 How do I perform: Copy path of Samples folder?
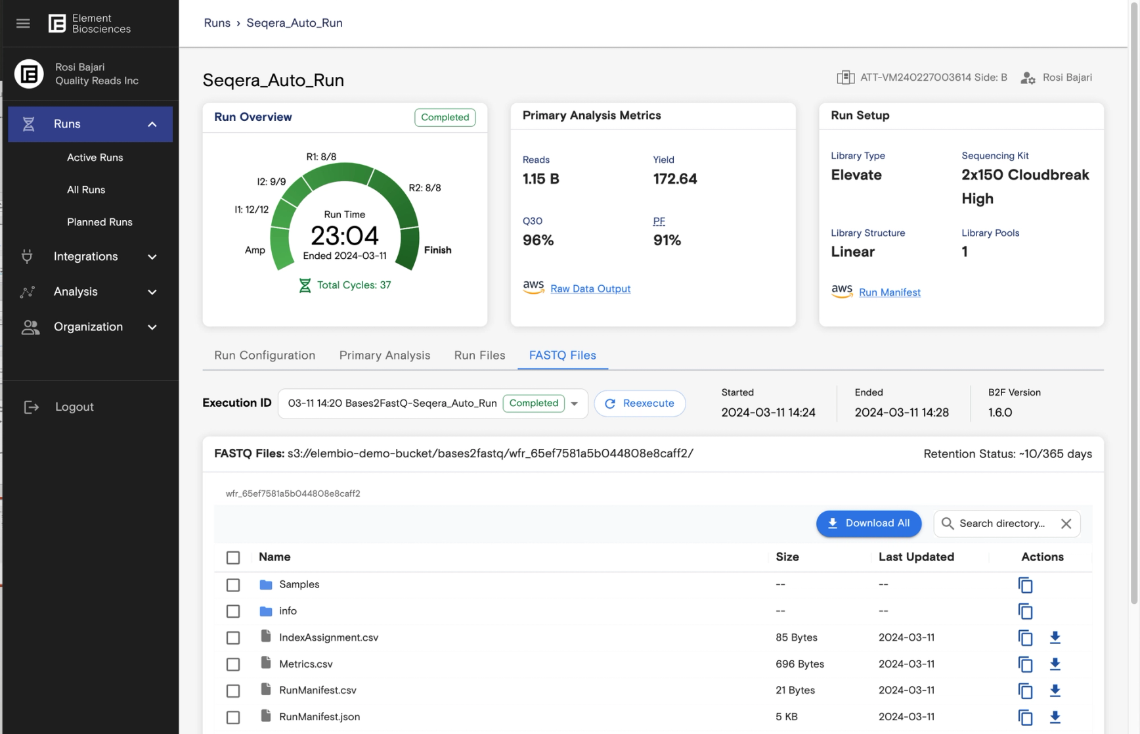(x=1024, y=585)
